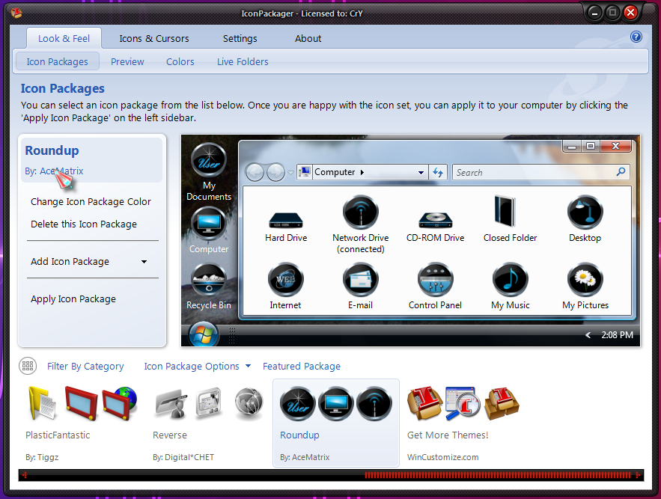Click the Desktop lamp icon

585,212
